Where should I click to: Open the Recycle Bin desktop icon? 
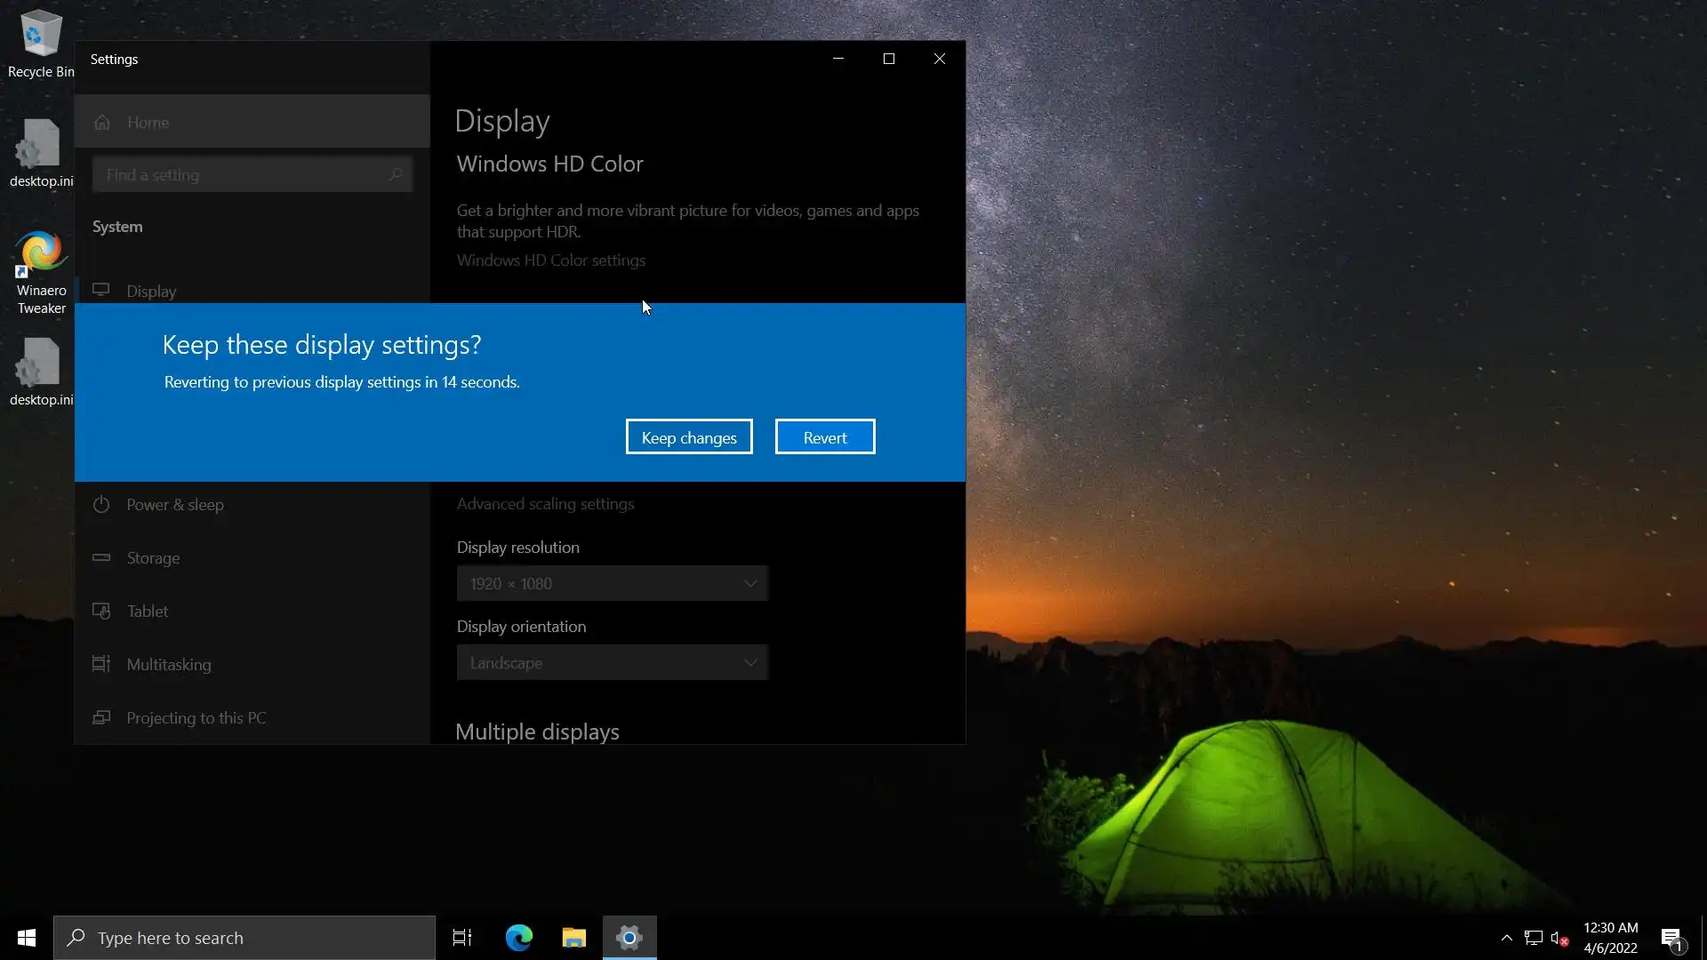pyautogui.click(x=40, y=43)
